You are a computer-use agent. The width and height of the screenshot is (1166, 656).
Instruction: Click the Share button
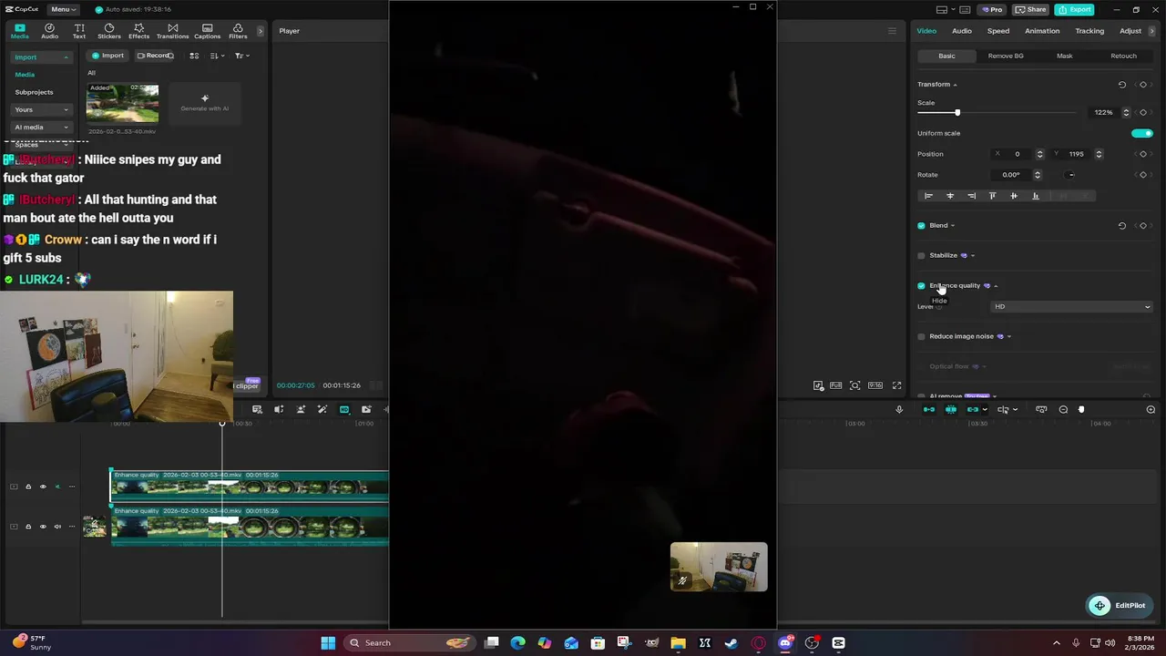(x=1031, y=9)
